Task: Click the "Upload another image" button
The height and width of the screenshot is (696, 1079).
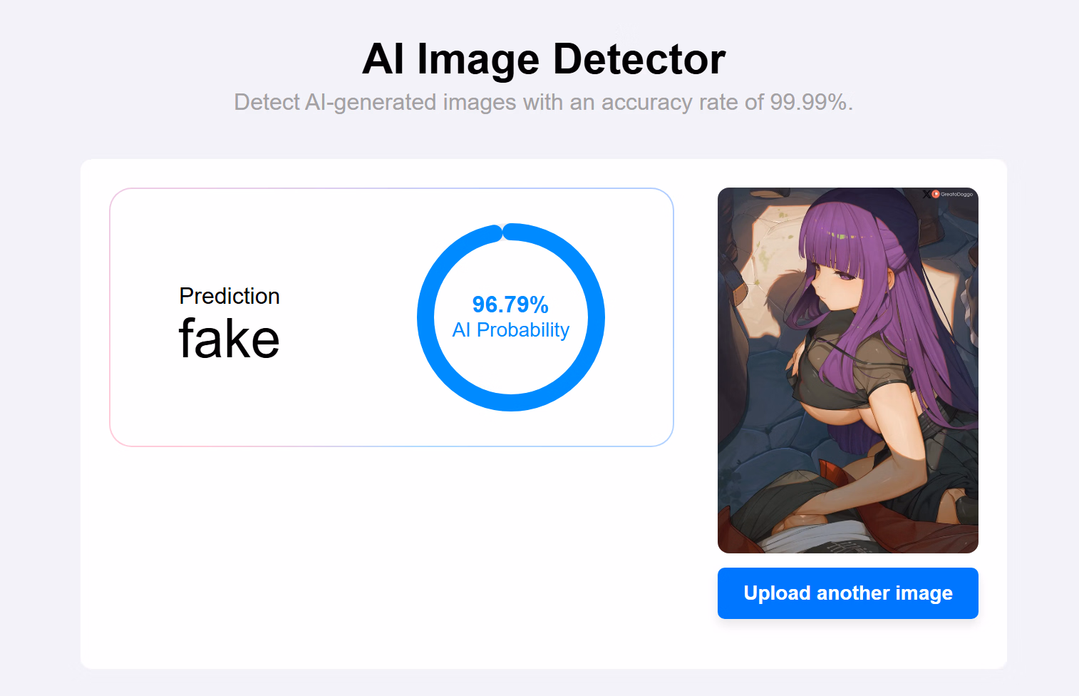Action: coord(847,593)
